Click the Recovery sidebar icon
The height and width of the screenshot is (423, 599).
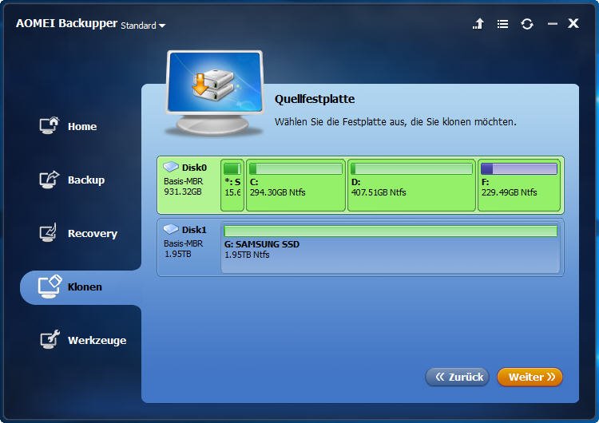click(x=49, y=232)
